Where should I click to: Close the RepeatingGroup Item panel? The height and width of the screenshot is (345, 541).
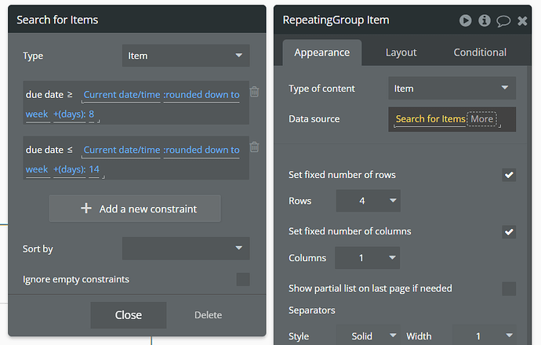tap(523, 20)
